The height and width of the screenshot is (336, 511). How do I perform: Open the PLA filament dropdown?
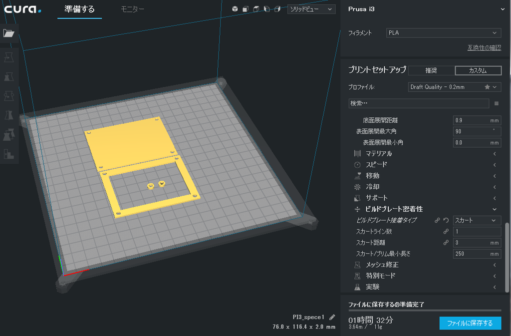coord(444,32)
